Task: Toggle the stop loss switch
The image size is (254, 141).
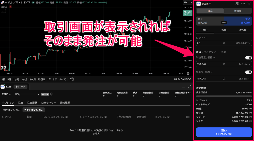Action: point(248,72)
